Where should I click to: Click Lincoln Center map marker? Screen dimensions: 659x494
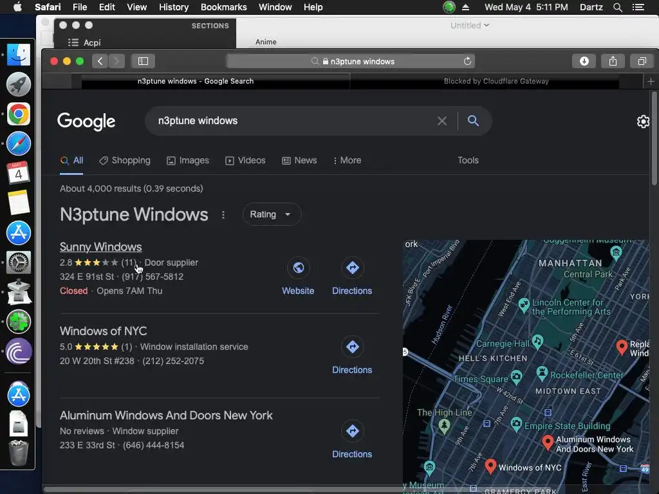pyautogui.click(x=524, y=305)
